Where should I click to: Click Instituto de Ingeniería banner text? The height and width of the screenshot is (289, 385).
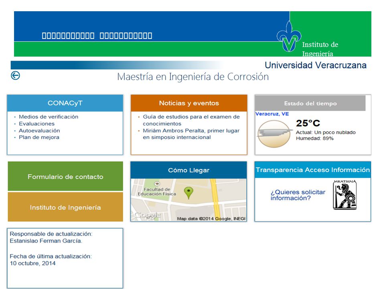click(320, 49)
